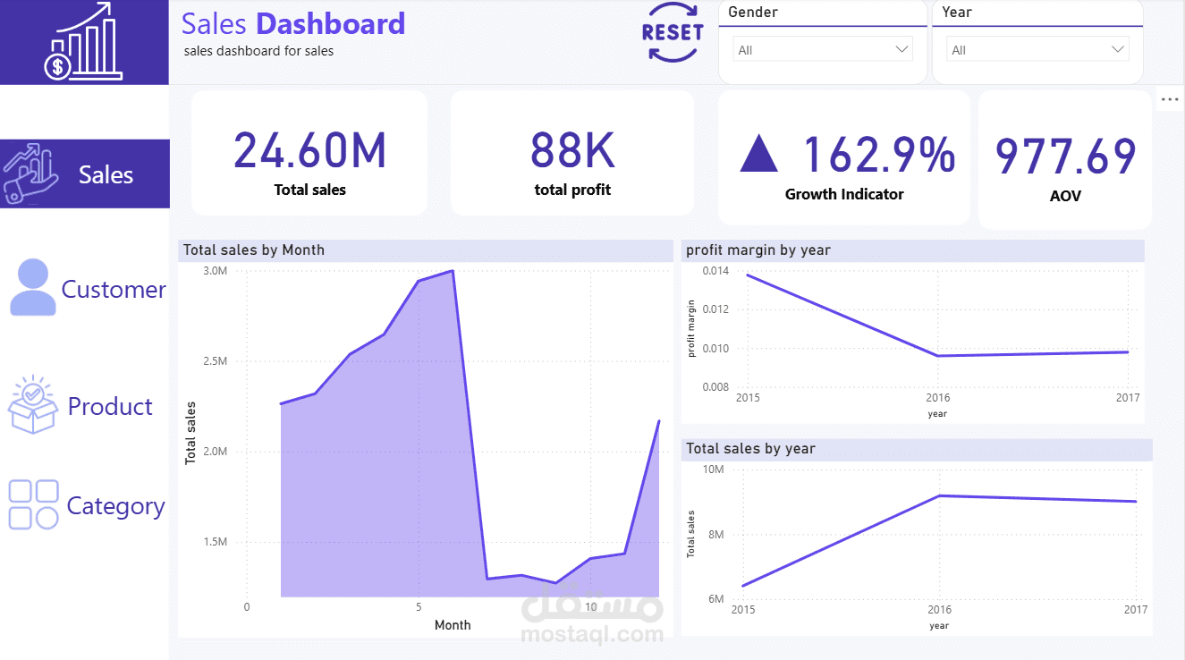Click the 'Total sales by year' title
This screenshot has height=660, width=1185.
(x=750, y=449)
